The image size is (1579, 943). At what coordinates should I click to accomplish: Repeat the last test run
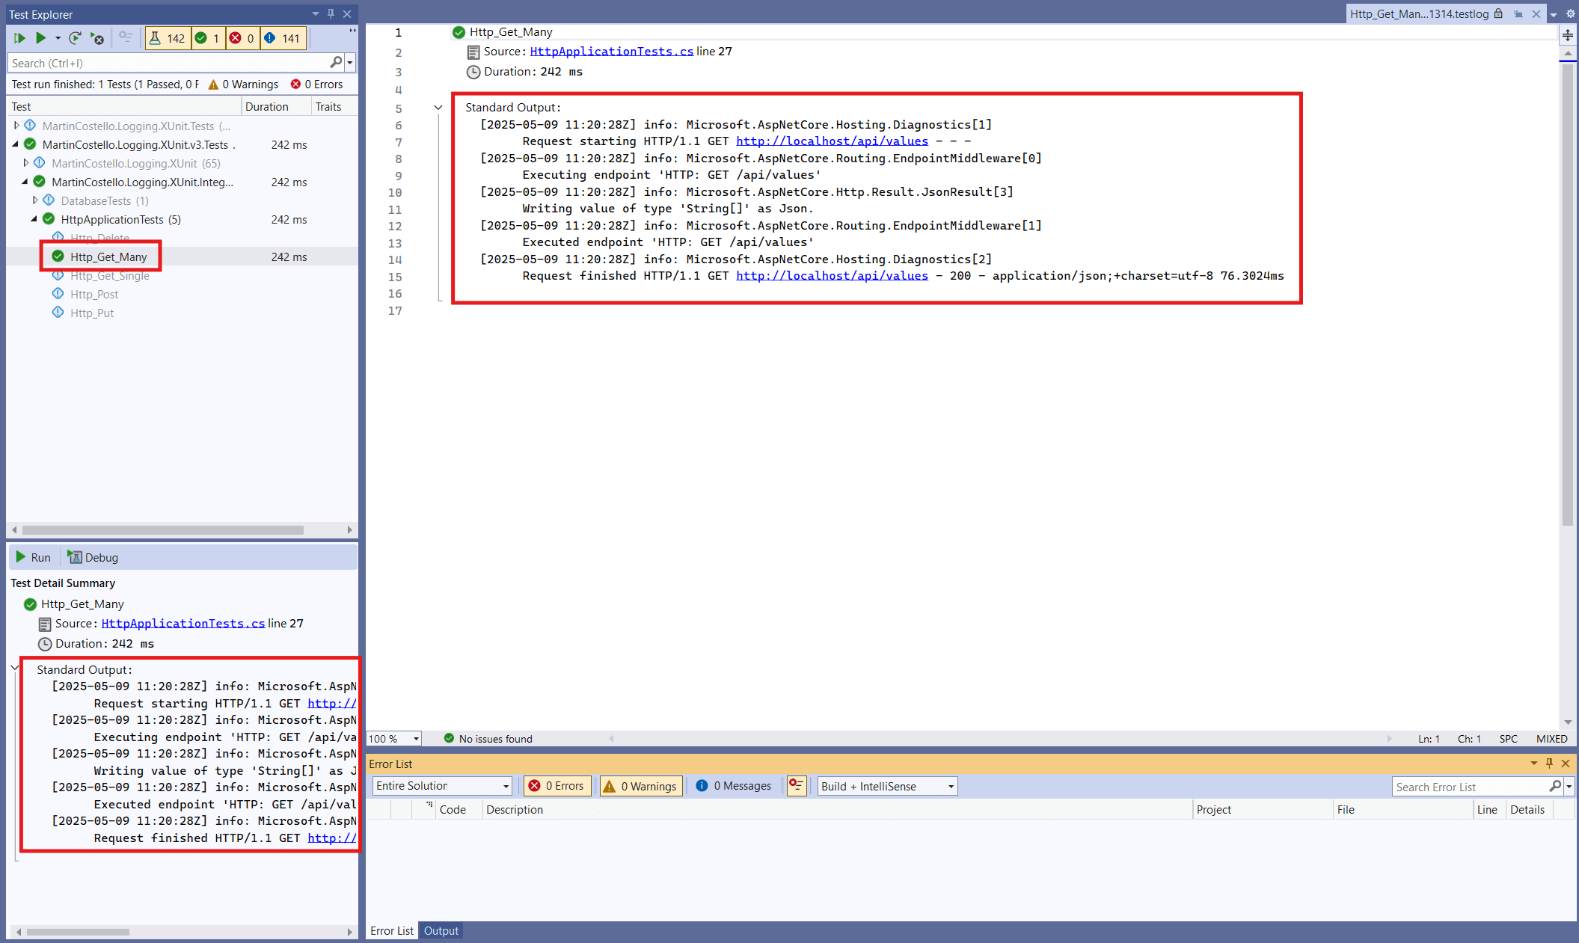[x=75, y=38]
